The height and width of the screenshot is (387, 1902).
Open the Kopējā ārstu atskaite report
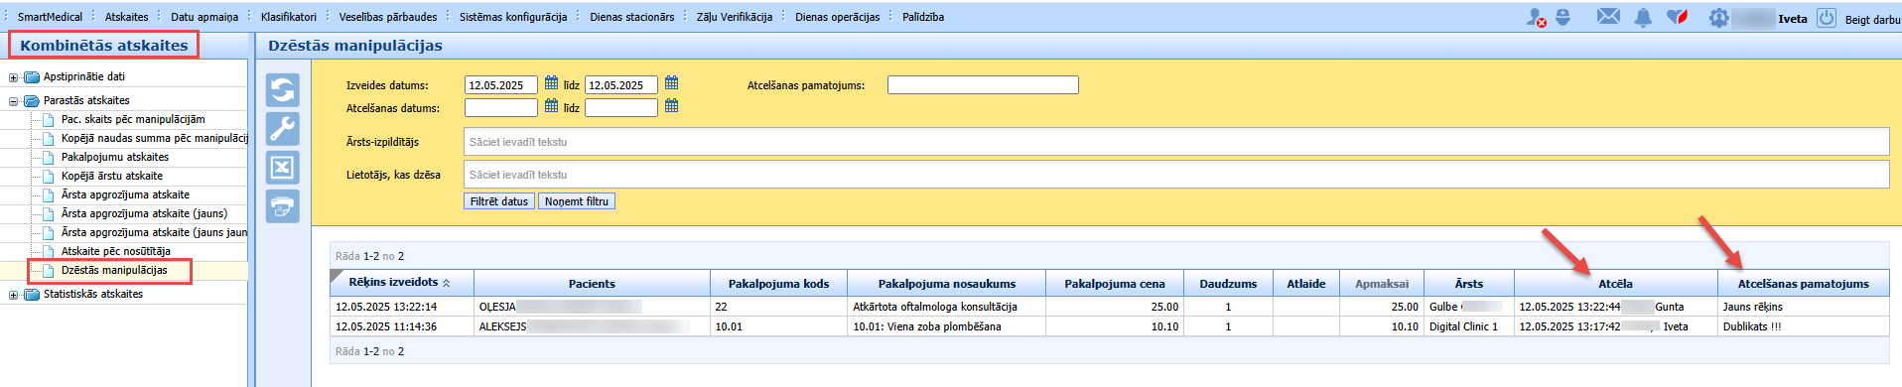tap(112, 176)
